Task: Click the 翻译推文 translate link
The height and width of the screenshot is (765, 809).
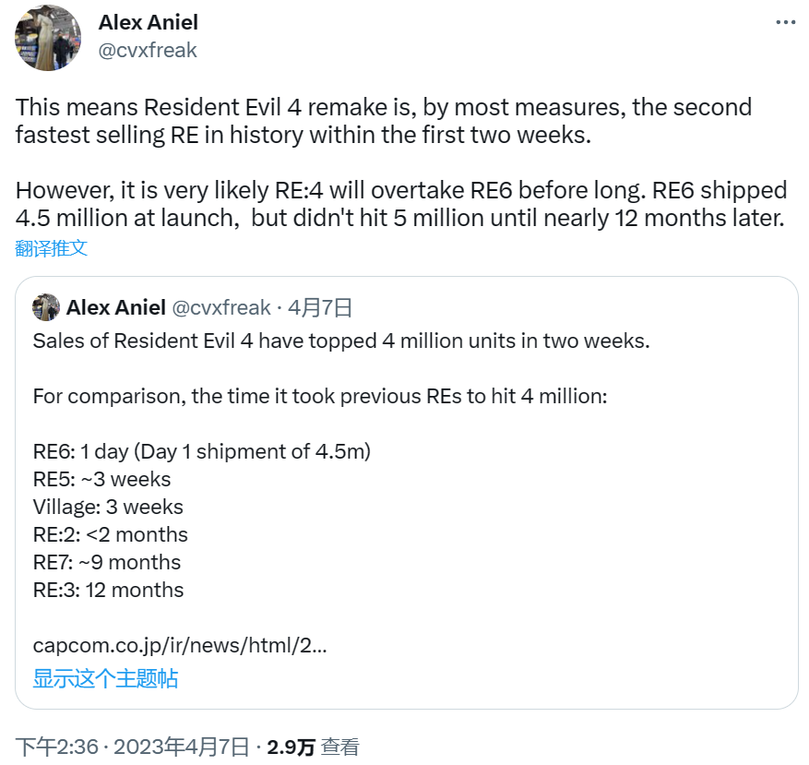Action: pyautogui.click(x=52, y=247)
